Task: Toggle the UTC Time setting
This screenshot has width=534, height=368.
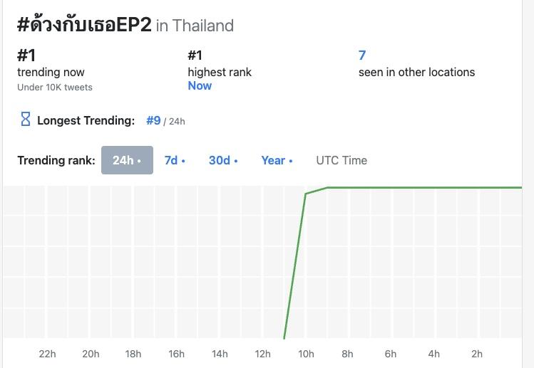Action: 342,160
